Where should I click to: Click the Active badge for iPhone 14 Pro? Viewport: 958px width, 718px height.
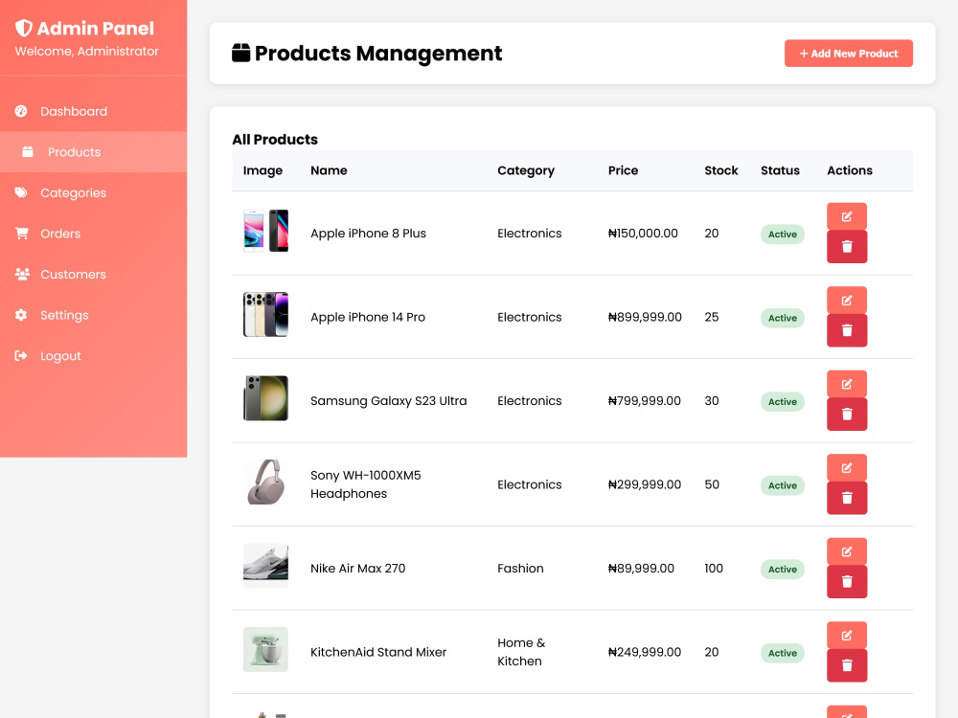pyautogui.click(x=782, y=318)
